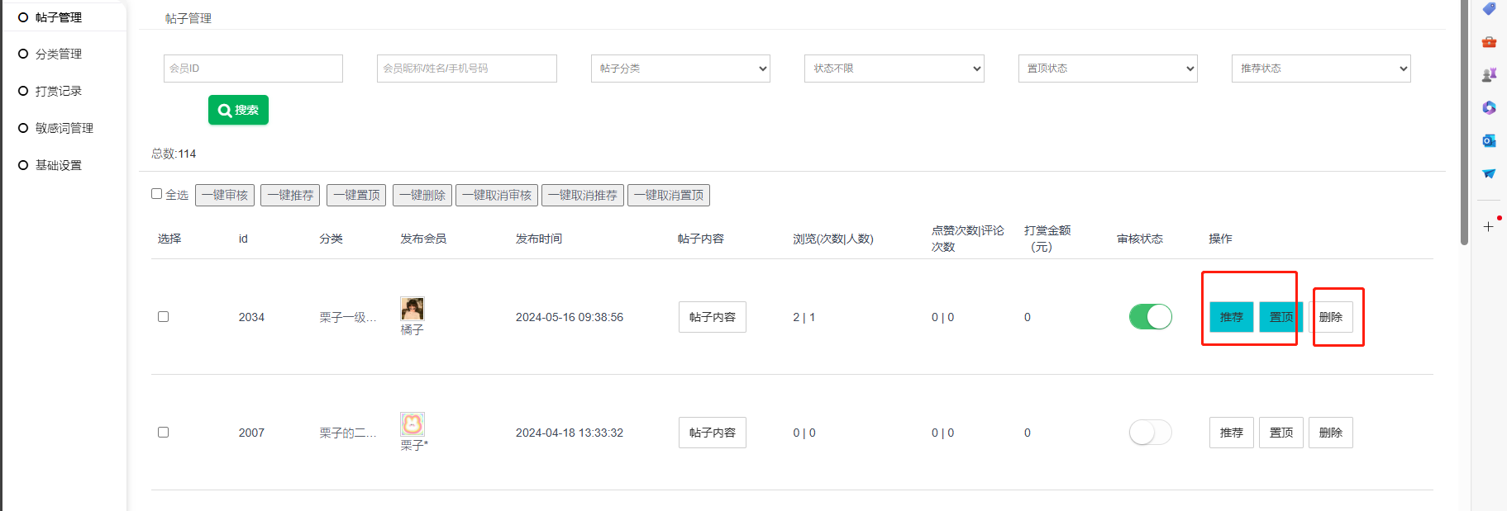Enable review toggle for post 2007
This screenshot has height=511, width=1507.
[x=1150, y=433]
